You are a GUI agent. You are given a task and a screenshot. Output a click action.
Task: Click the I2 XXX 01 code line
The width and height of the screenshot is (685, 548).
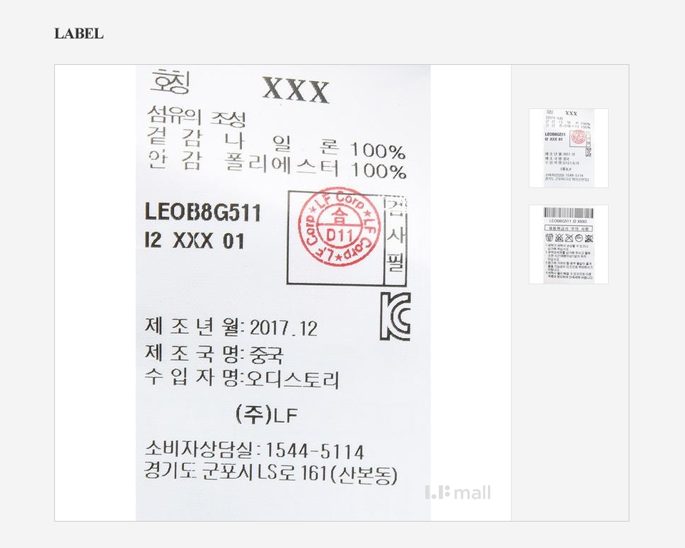tap(194, 240)
